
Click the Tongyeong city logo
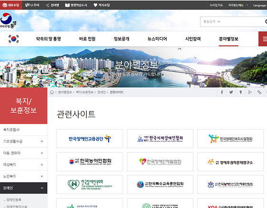pos(8,21)
